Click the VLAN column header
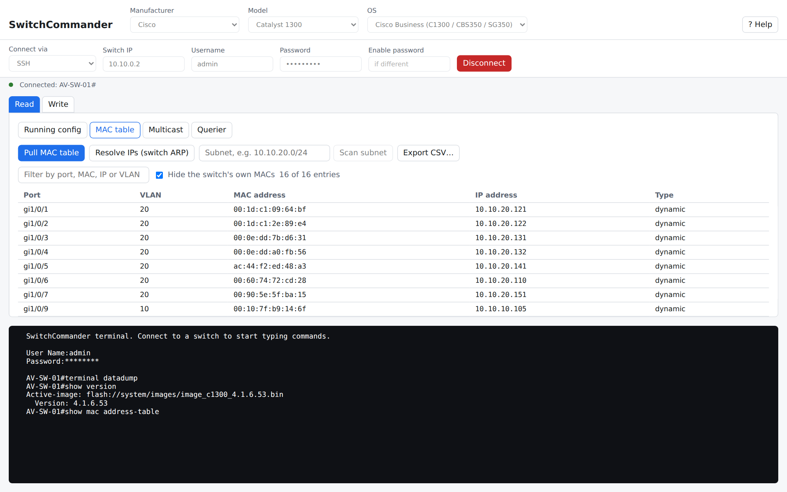The height and width of the screenshot is (492, 787). tap(150, 195)
